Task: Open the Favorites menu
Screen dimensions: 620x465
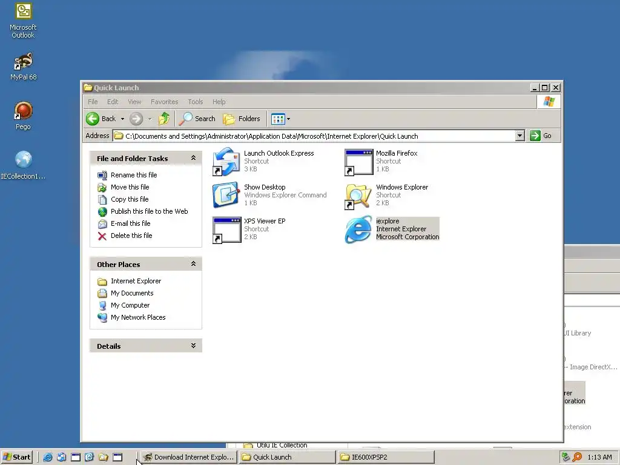Action: tap(165, 102)
